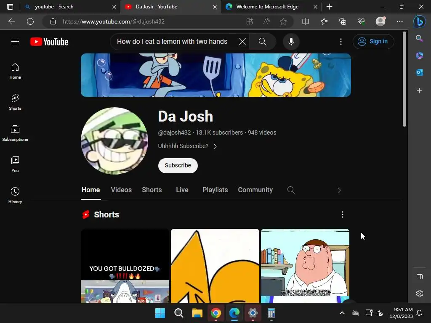Close the youtube - Search tab
Viewport: 431px width, 323px height.
pyautogui.click(x=114, y=7)
